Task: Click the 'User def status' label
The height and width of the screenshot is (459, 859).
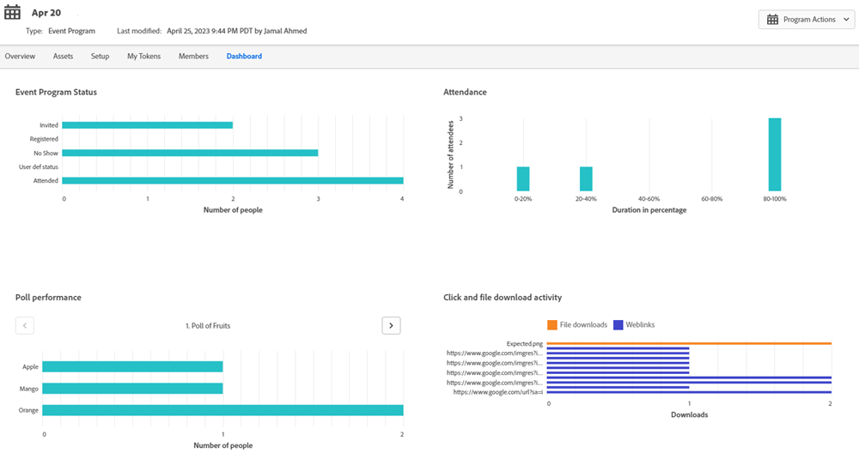Action: tap(39, 166)
